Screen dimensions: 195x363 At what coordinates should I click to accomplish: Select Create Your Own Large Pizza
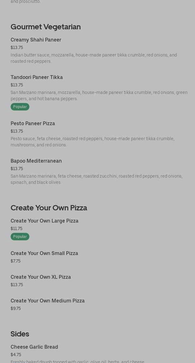[x=44, y=221]
